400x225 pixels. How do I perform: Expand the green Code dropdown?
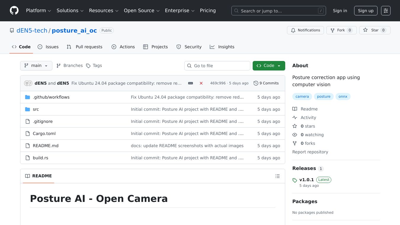[269, 66]
